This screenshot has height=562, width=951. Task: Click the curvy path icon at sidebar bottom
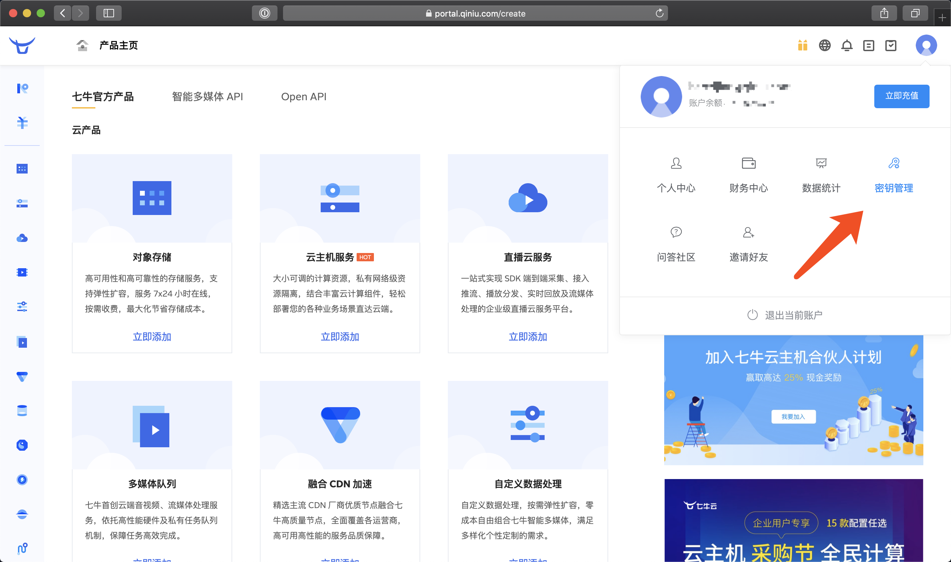pos(22,549)
